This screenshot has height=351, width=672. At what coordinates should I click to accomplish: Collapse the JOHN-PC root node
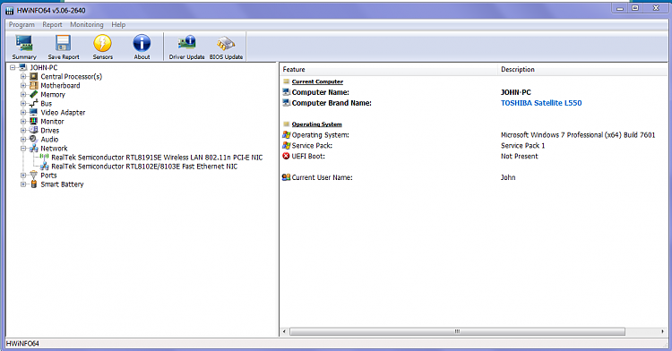pos(13,68)
